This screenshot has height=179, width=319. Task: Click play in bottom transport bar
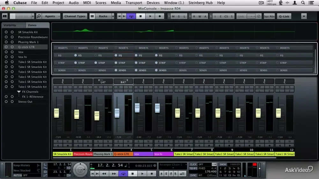142,174
